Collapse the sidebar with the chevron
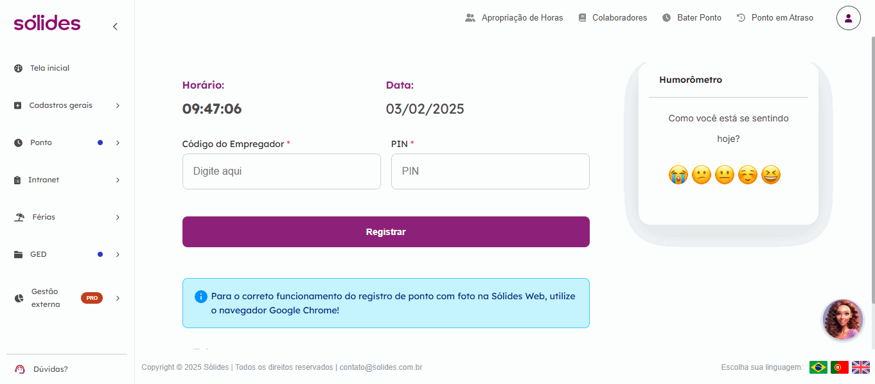The height and width of the screenshot is (384, 875). [x=115, y=26]
